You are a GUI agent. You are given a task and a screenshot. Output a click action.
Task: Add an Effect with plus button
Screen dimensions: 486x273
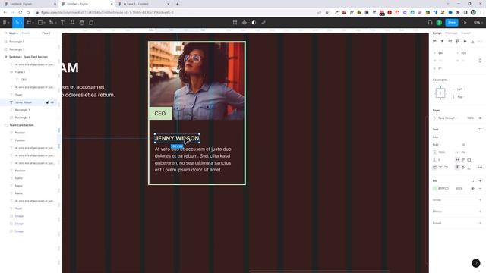480,212
